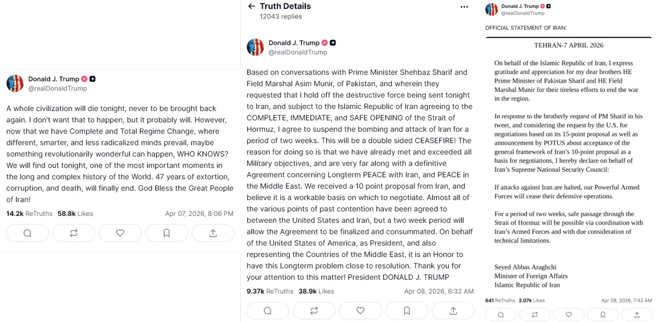This screenshot has height=322, width=657.
Task: ReTruth the 8:06 PM civilization post
Action: coord(74,233)
